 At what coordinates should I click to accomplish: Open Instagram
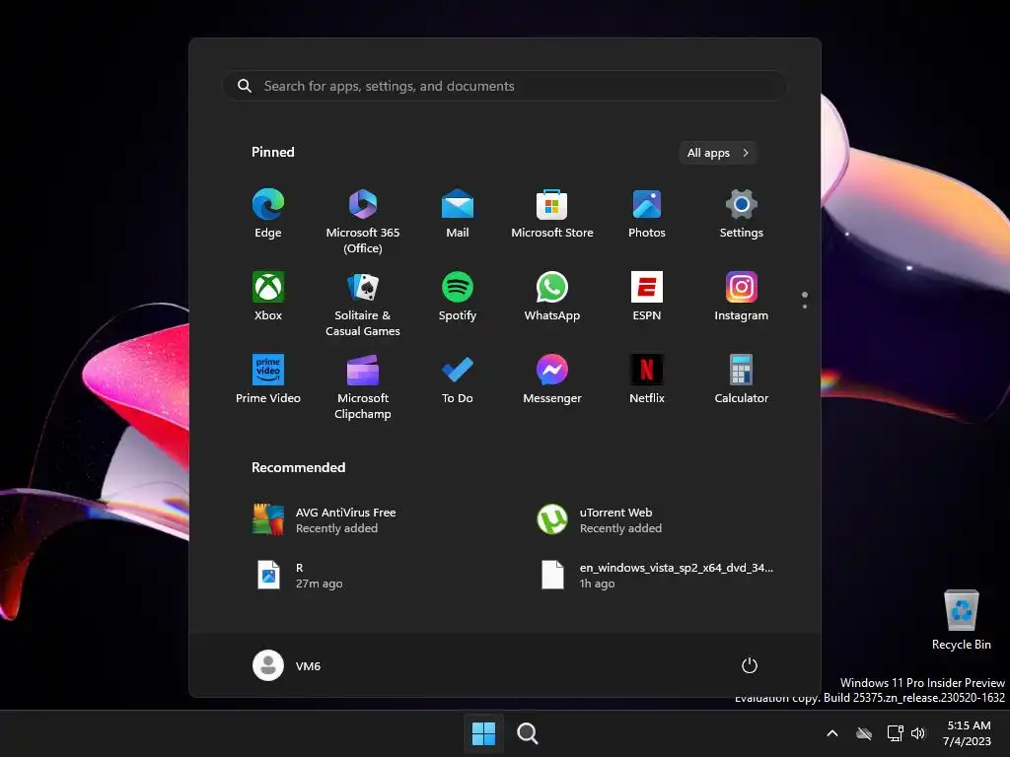[x=742, y=296]
